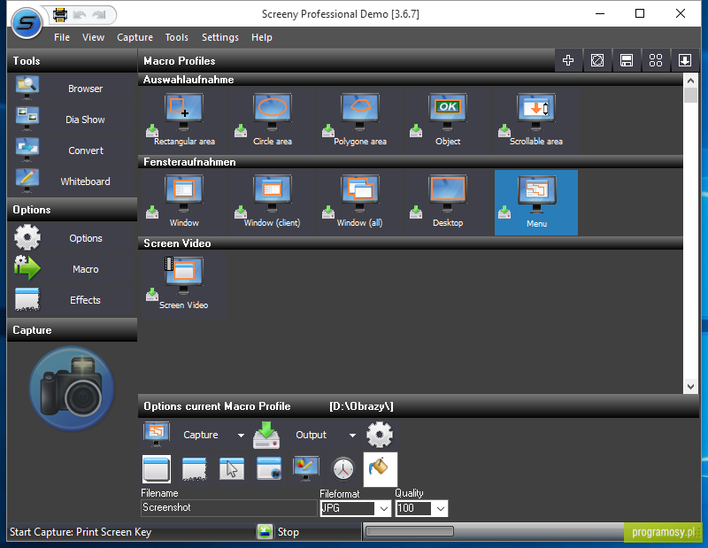Toggle the paint bucket icon
The height and width of the screenshot is (548, 708).
(381, 469)
